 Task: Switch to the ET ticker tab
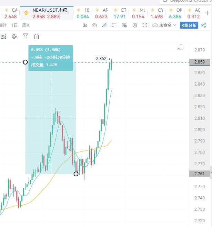click(120, 13)
